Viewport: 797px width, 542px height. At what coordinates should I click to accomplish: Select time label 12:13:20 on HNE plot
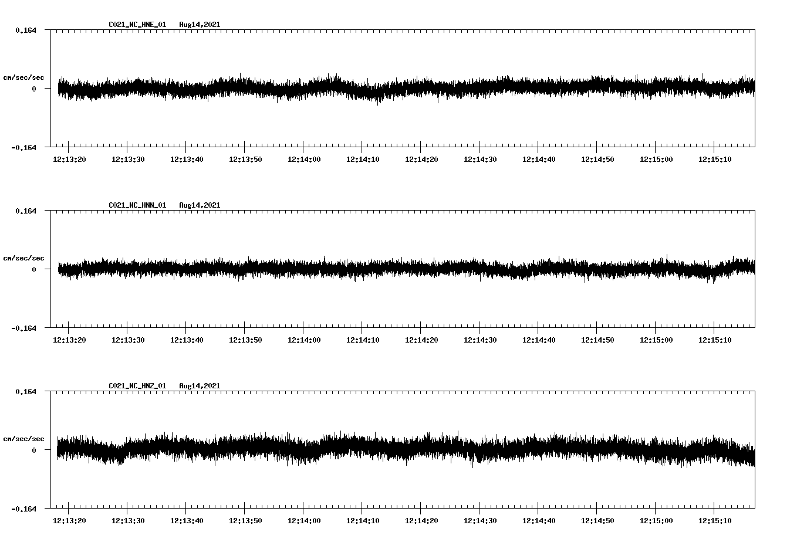(x=69, y=159)
